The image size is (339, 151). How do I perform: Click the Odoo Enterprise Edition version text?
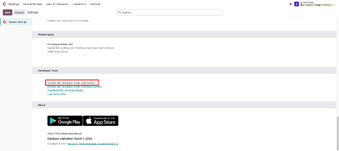tap(64, 134)
